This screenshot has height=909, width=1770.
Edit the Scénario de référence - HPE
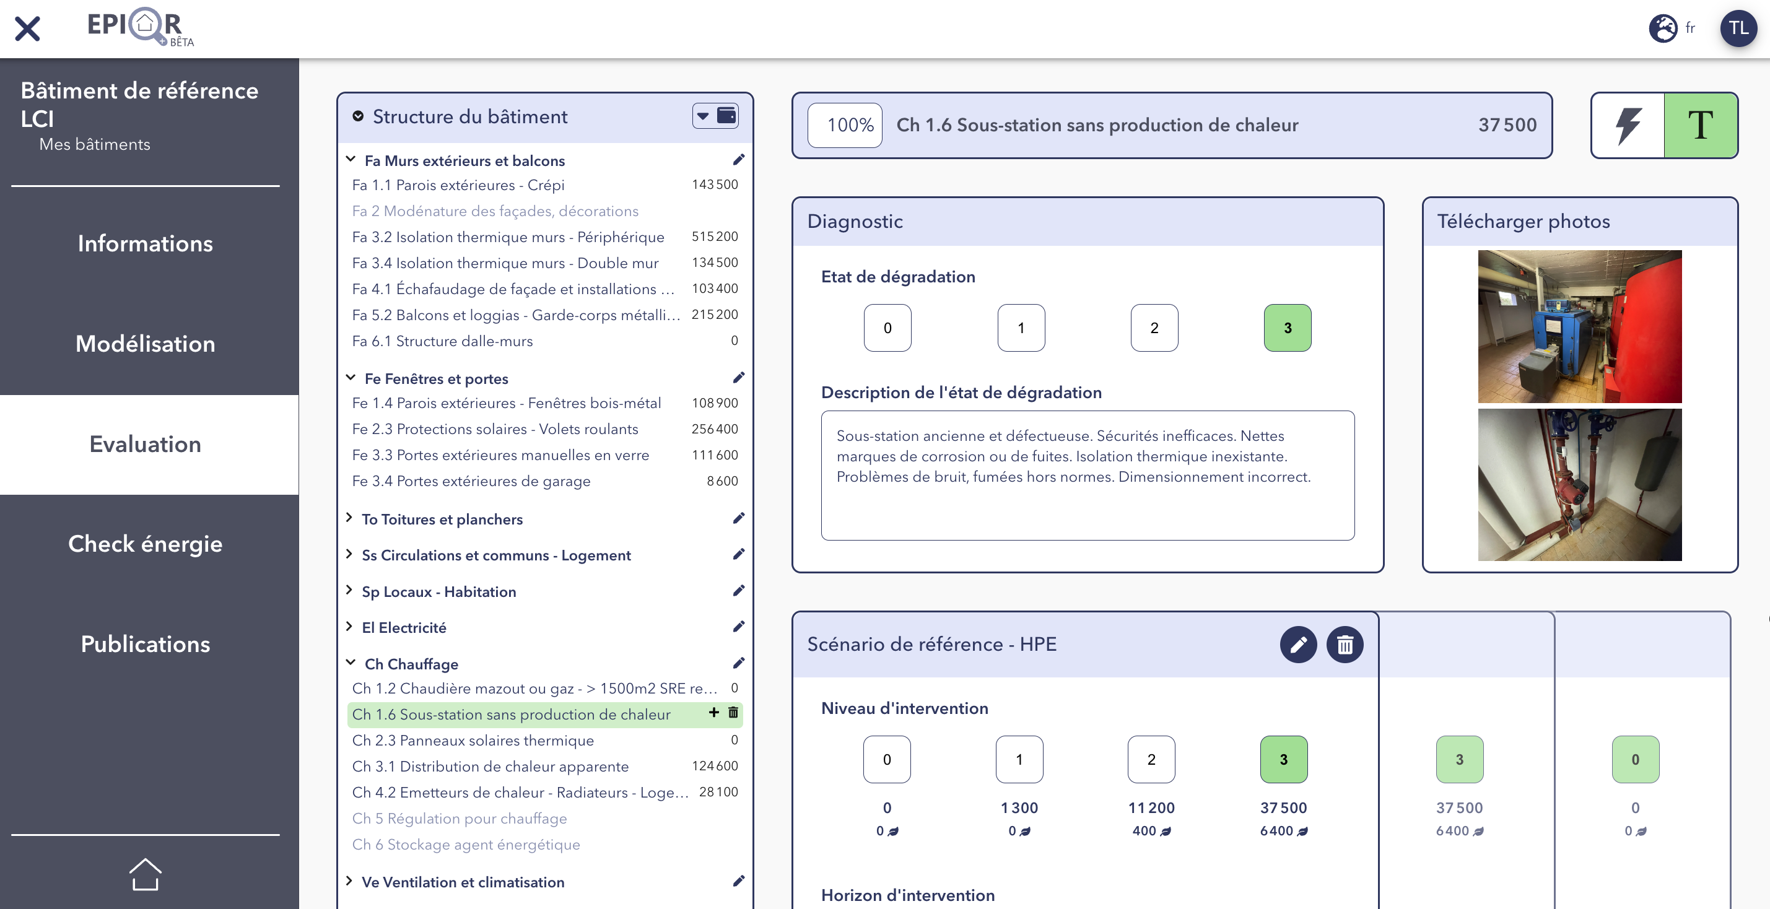[x=1298, y=645]
